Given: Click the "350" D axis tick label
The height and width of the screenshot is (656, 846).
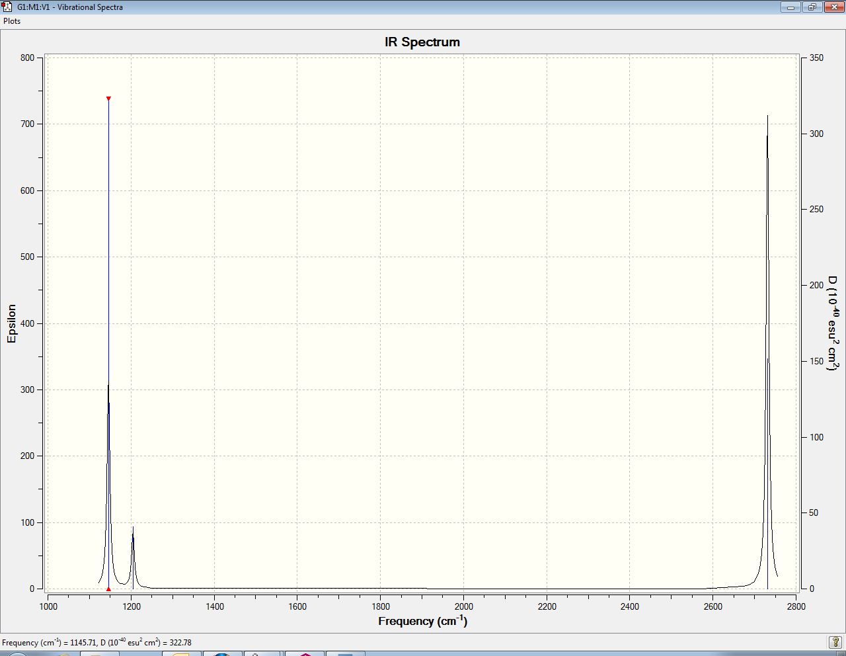Looking at the screenshot, I should 817,58.
